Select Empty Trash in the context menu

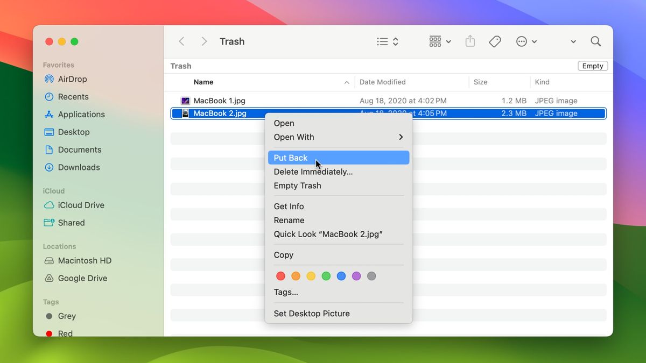click(298, 186)
